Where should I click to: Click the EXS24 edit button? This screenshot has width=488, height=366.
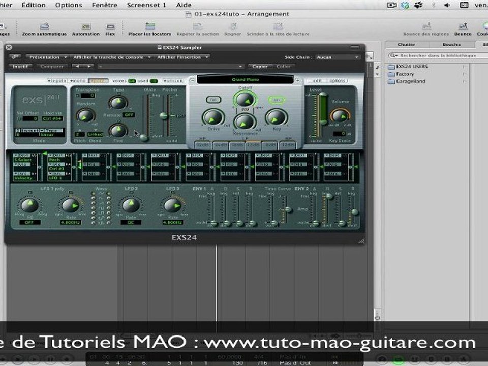coord(317,81)
